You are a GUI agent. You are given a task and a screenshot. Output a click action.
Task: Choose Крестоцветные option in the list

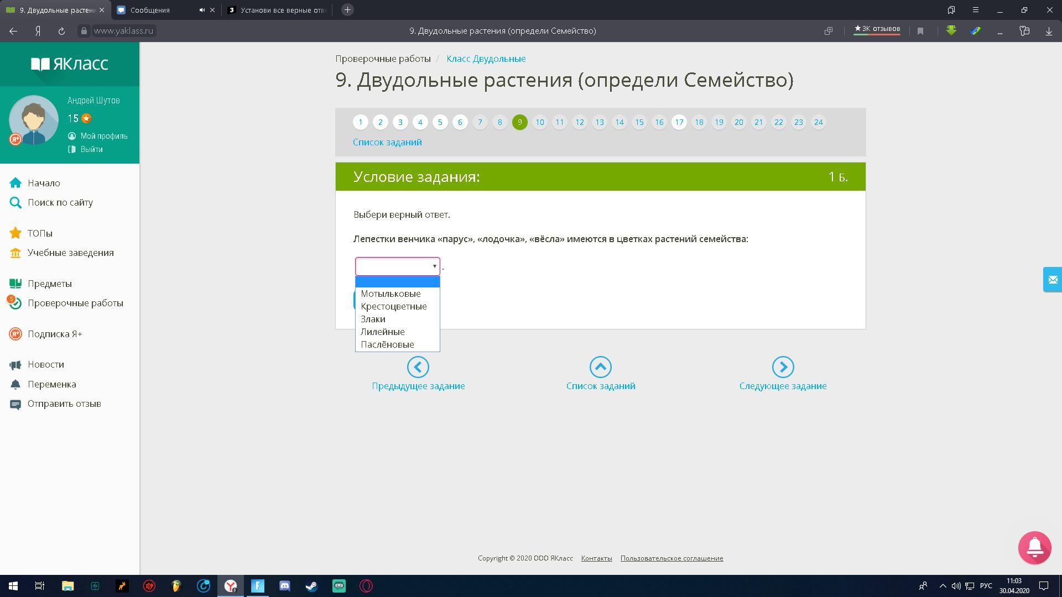click(393, 306)
